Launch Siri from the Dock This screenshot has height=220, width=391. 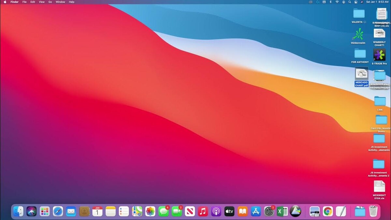(32, 212)
